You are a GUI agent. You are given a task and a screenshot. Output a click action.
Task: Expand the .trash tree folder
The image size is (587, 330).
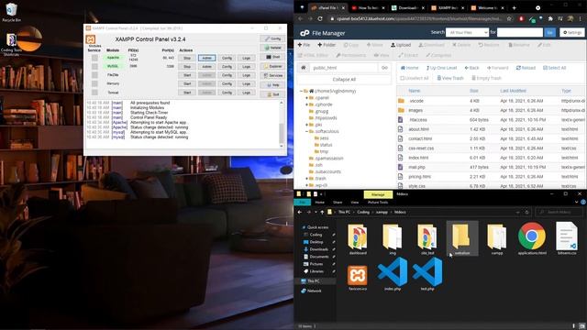306,179
